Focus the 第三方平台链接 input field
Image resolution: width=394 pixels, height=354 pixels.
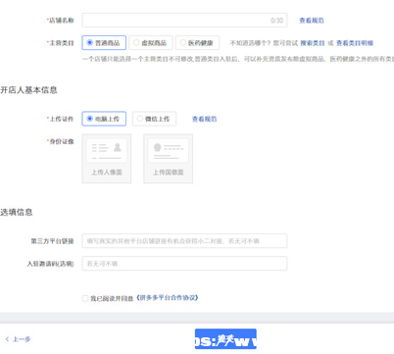tap(184, 241)
